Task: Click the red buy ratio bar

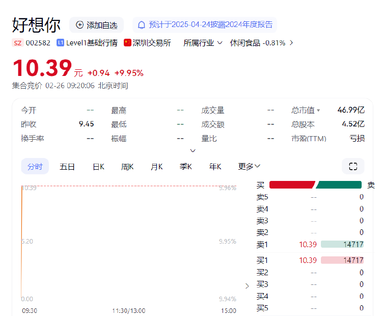Action: pos(292,185)
